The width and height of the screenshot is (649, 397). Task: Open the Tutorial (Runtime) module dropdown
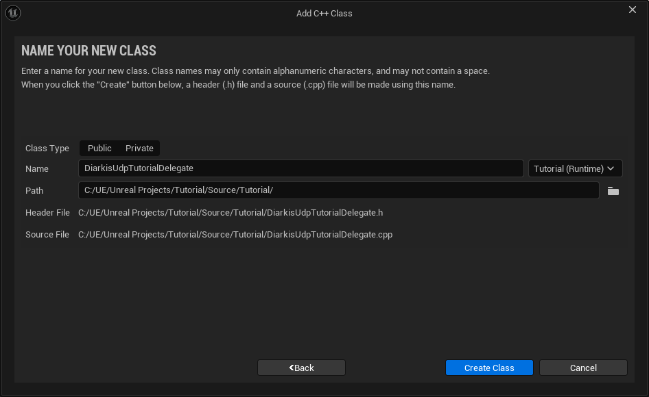(575, 168)
